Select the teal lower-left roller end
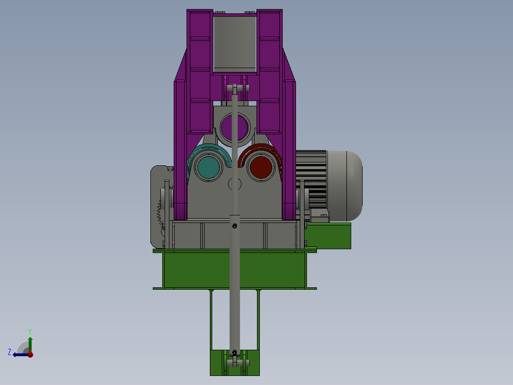This screenshot has width=513, height=385. [x=208, y=167]
